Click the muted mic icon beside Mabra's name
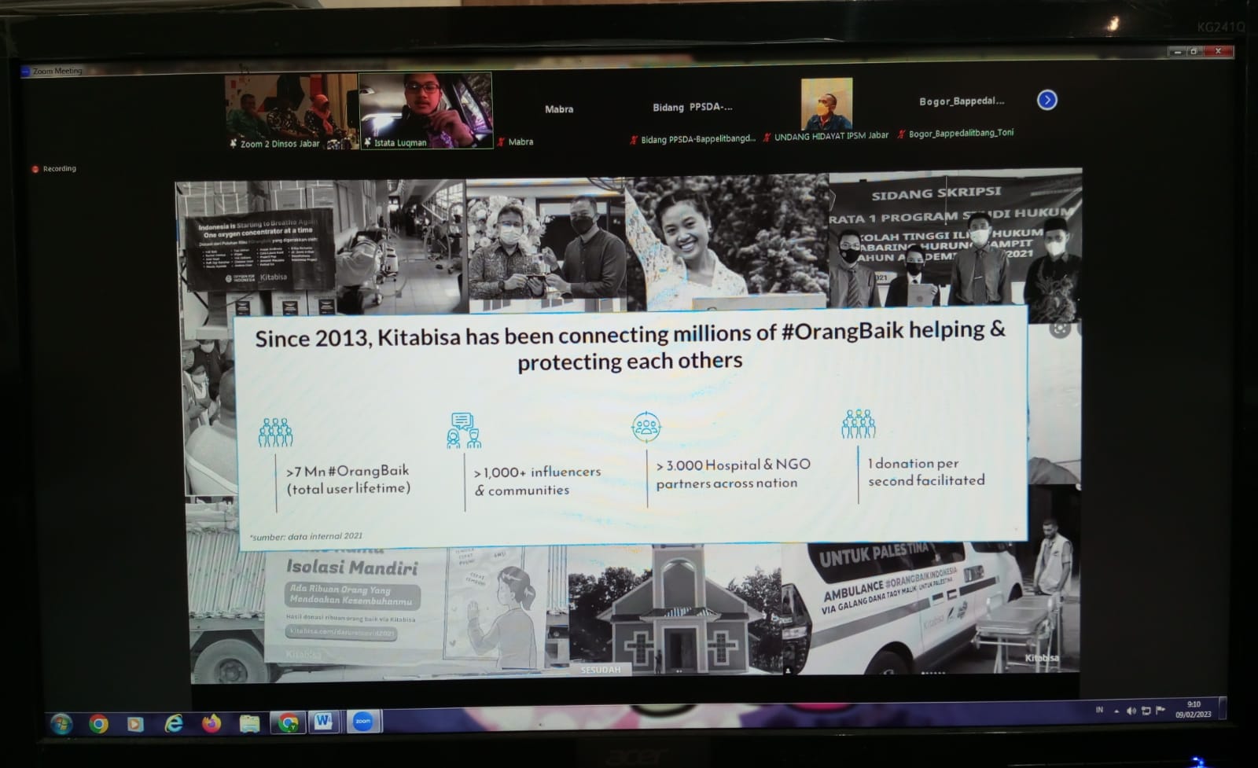 (x=501, y=142)
